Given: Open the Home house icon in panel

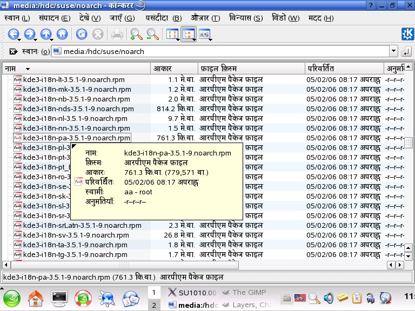Looking at the screenshot, I should tap(36, 299).
